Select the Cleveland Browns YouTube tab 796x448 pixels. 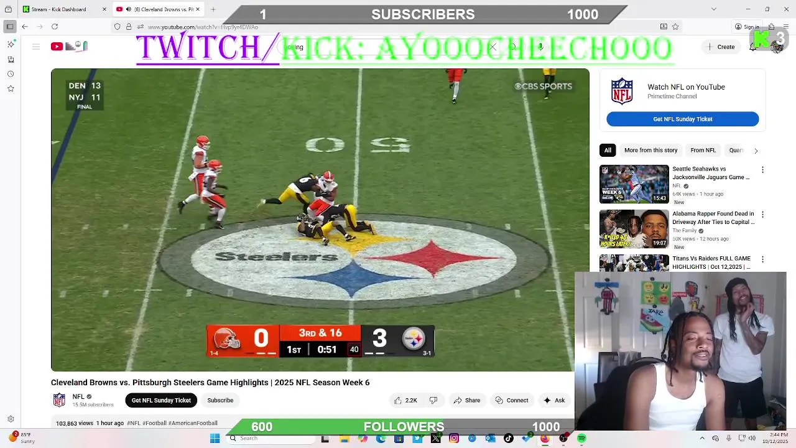tap(159, 9)
